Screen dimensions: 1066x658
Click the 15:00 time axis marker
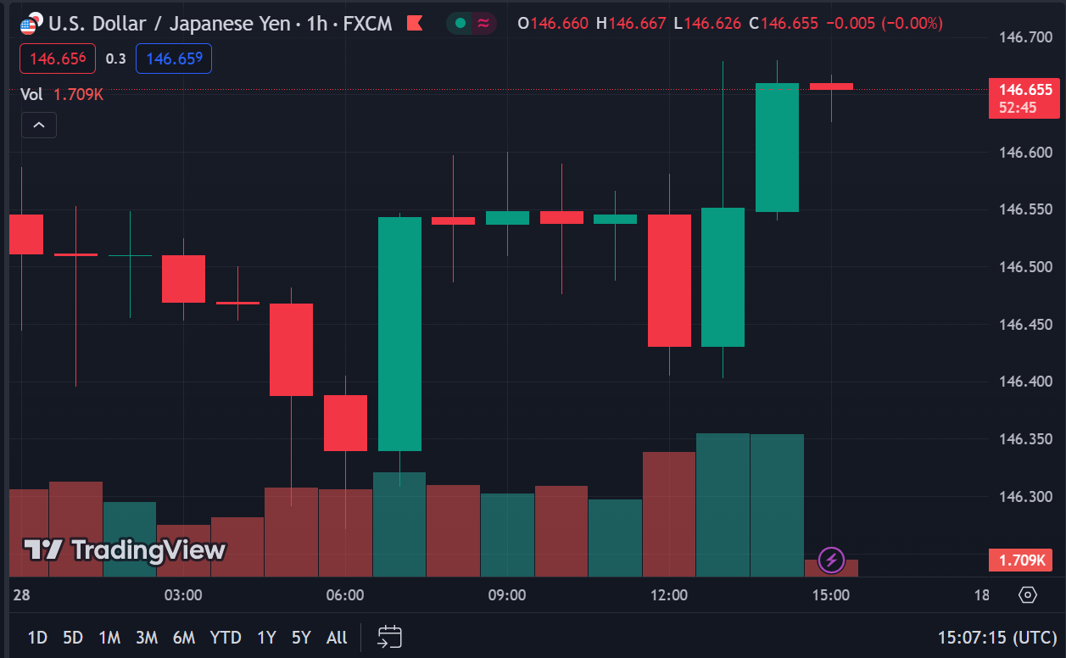point(831,595)
